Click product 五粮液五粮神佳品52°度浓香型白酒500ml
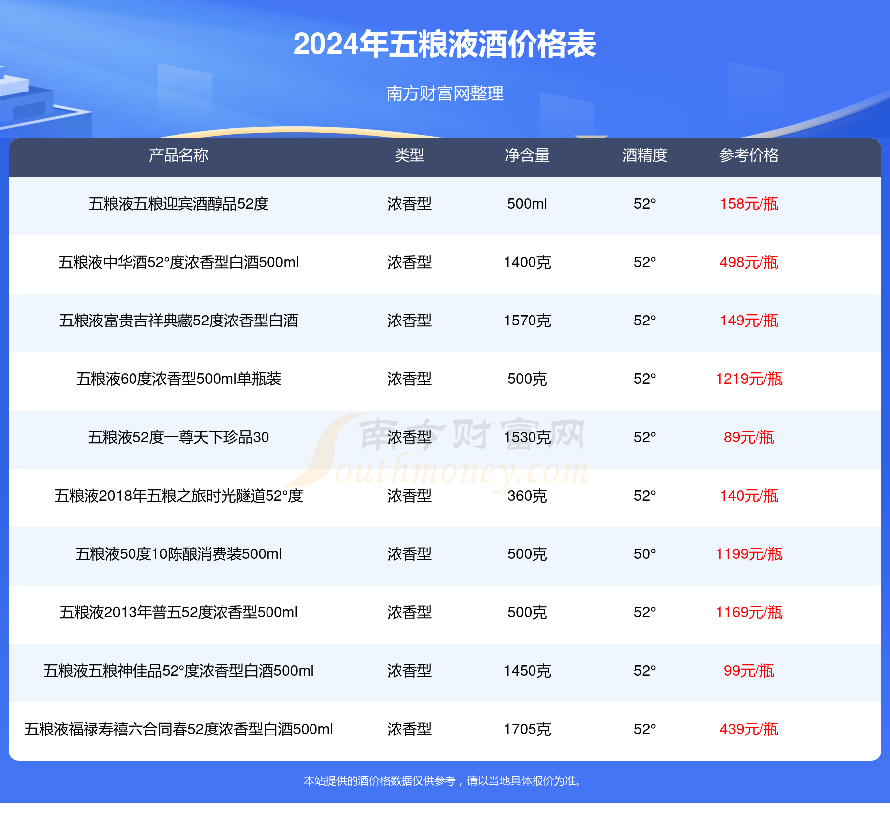Viewport: 890px width, 826px height. pos(178,671)
